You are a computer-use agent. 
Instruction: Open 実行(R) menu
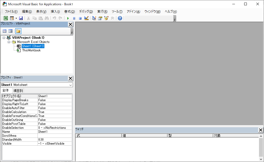point(102,12)
